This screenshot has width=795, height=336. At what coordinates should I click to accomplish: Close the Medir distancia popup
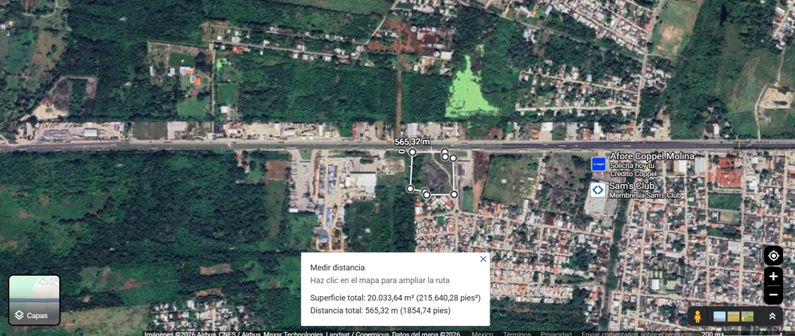pyautogui.click(x=483, y=259)
